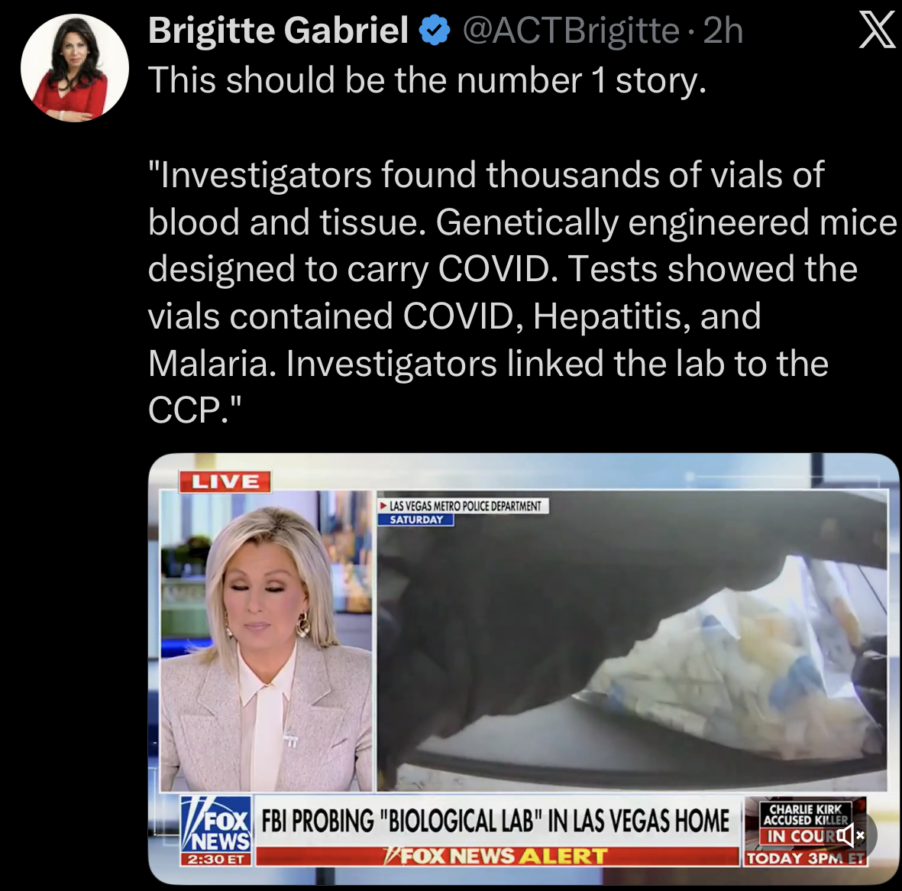The image size is (902, 891).
Task: Click the TODAY 3PM ET label
Action: [x=805, y=858]
